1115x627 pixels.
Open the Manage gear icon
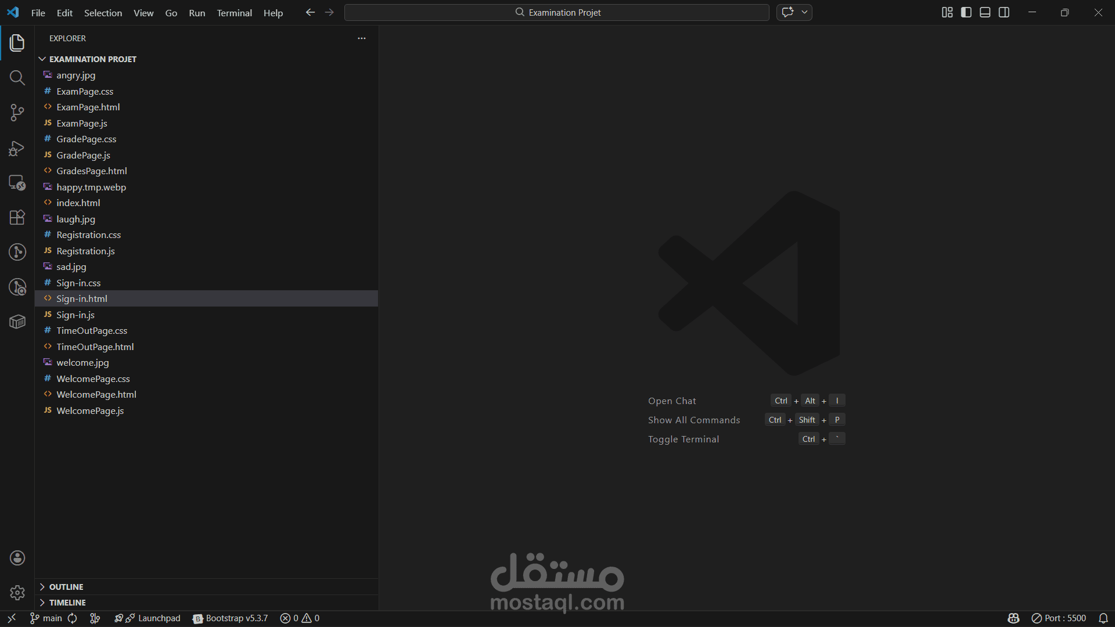[x=17, y=593]
